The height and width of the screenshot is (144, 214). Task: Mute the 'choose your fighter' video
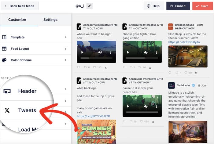146,52
